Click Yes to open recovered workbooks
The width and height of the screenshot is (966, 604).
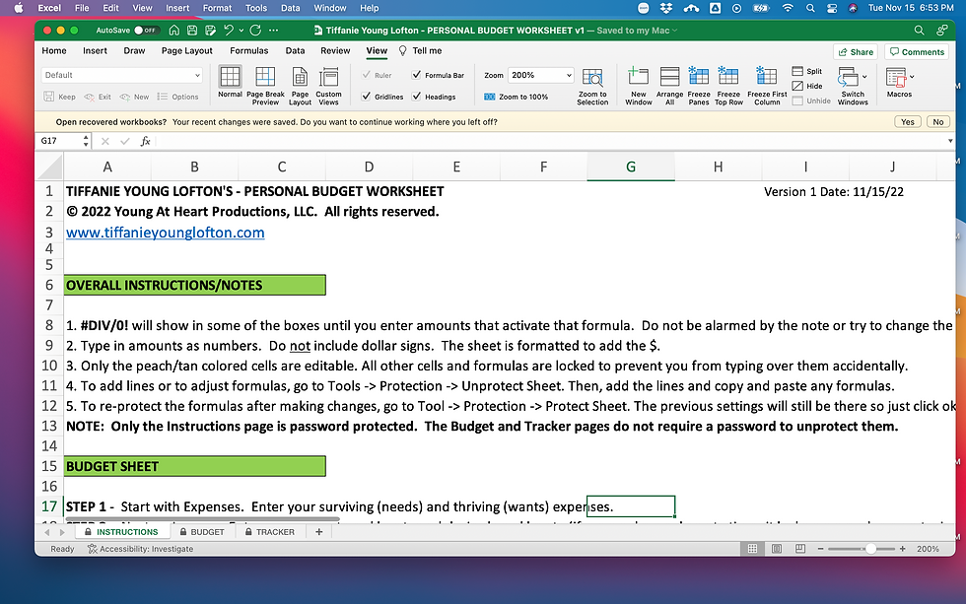click(x=906, y=121)
